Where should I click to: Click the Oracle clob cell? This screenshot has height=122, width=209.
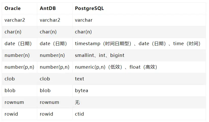pyautogui.click(x=10, y=79)
